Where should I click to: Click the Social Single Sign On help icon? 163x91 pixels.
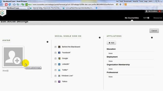pos(100,38)
